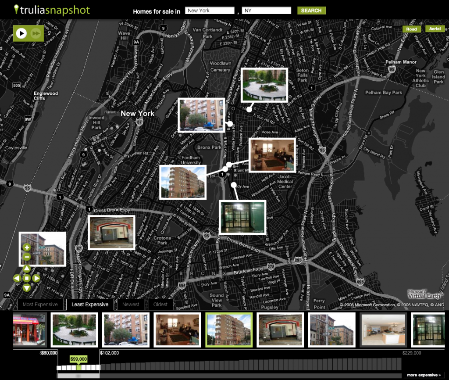Open the circular garden courtyard thumbnail in strip
Viewport: 449px width, 380px height.
tap(74, 330)
